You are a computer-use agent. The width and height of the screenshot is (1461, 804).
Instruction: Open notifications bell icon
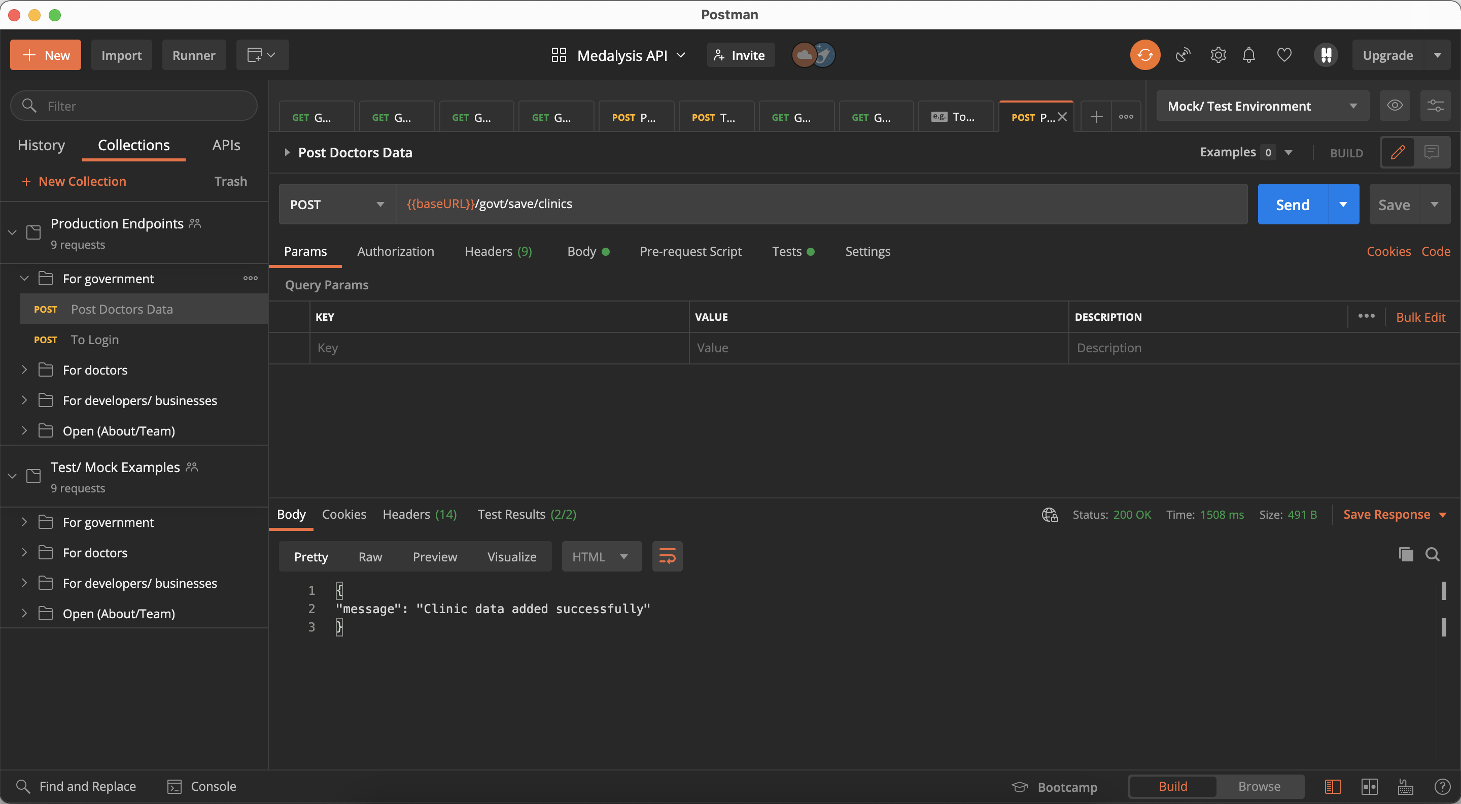pos(1248,55)
